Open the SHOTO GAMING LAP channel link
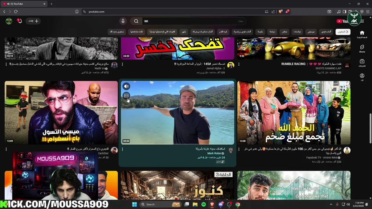This screenshot has height=209, width=372. (328, 68)
